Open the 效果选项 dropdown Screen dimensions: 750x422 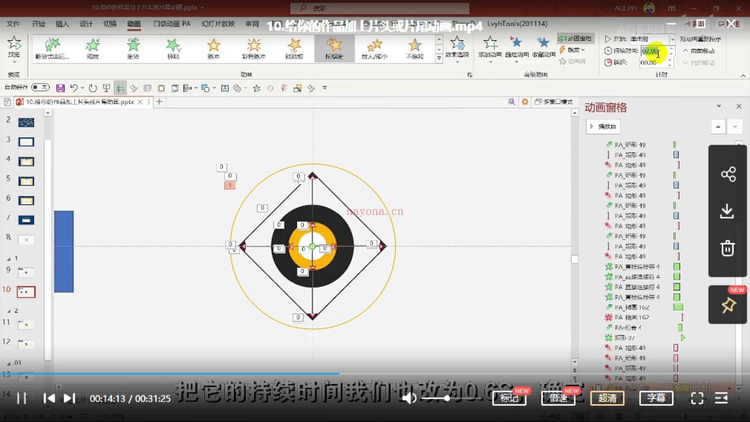click(457, 49)
